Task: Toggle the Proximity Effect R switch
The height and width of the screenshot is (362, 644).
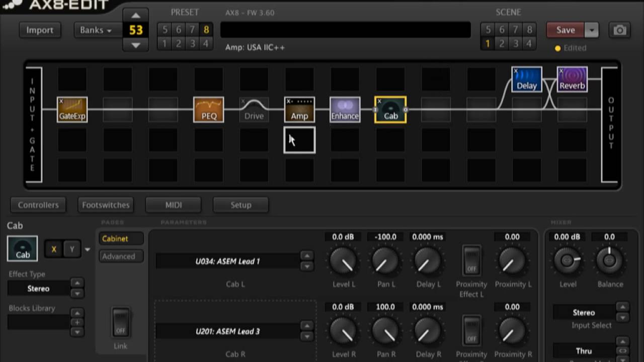Action: [471, 331]
